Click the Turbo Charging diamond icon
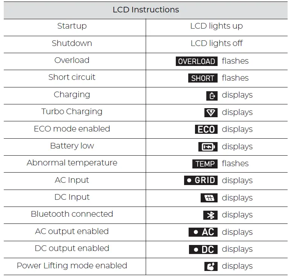291x277 pixels. pyautogui.click(x=211, y=113)
